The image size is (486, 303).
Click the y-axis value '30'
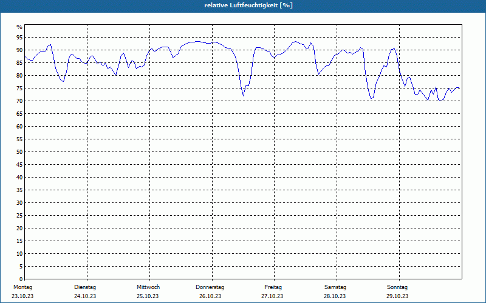tap(19, 203)
